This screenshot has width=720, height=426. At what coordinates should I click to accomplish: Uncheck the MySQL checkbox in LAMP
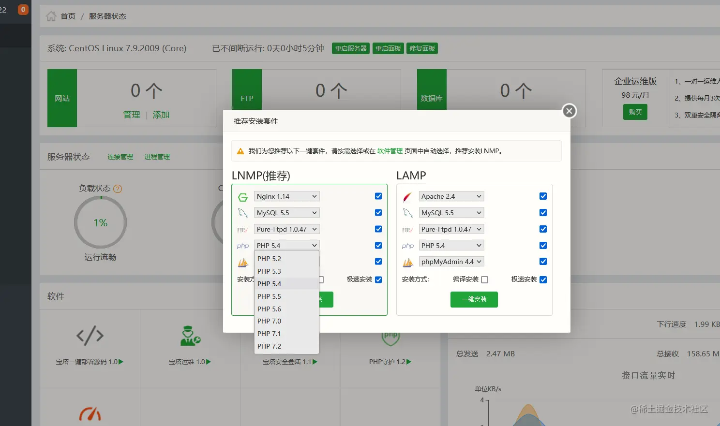pos(543,213)
